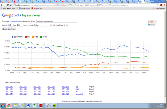Click the Google logo
167x109 pixels.
(8, 15)
